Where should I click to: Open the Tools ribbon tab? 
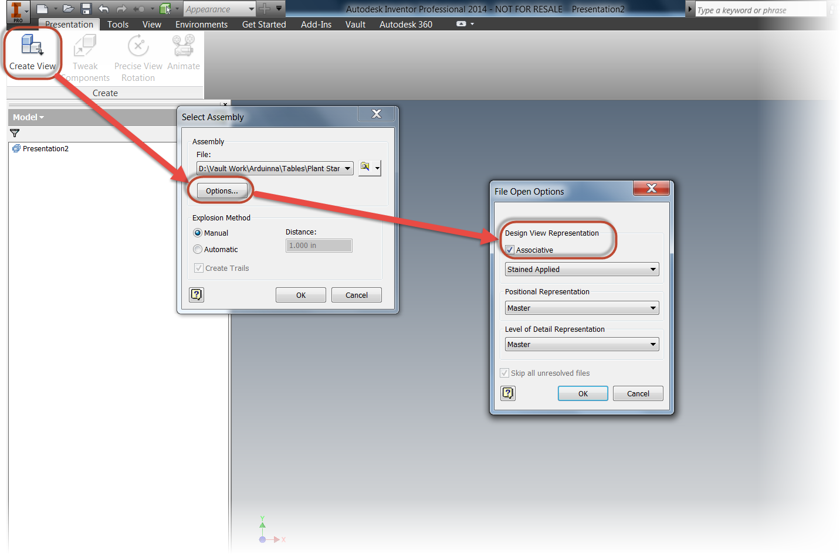[118, 24]
